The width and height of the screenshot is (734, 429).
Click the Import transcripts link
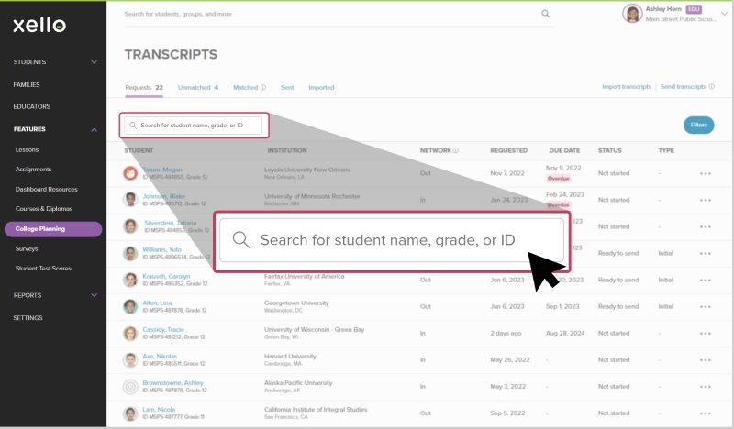(628, 87)
